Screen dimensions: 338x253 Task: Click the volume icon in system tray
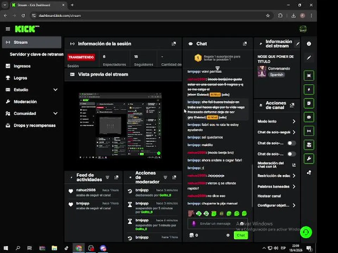pyautogui.click(x=276, y=248)
